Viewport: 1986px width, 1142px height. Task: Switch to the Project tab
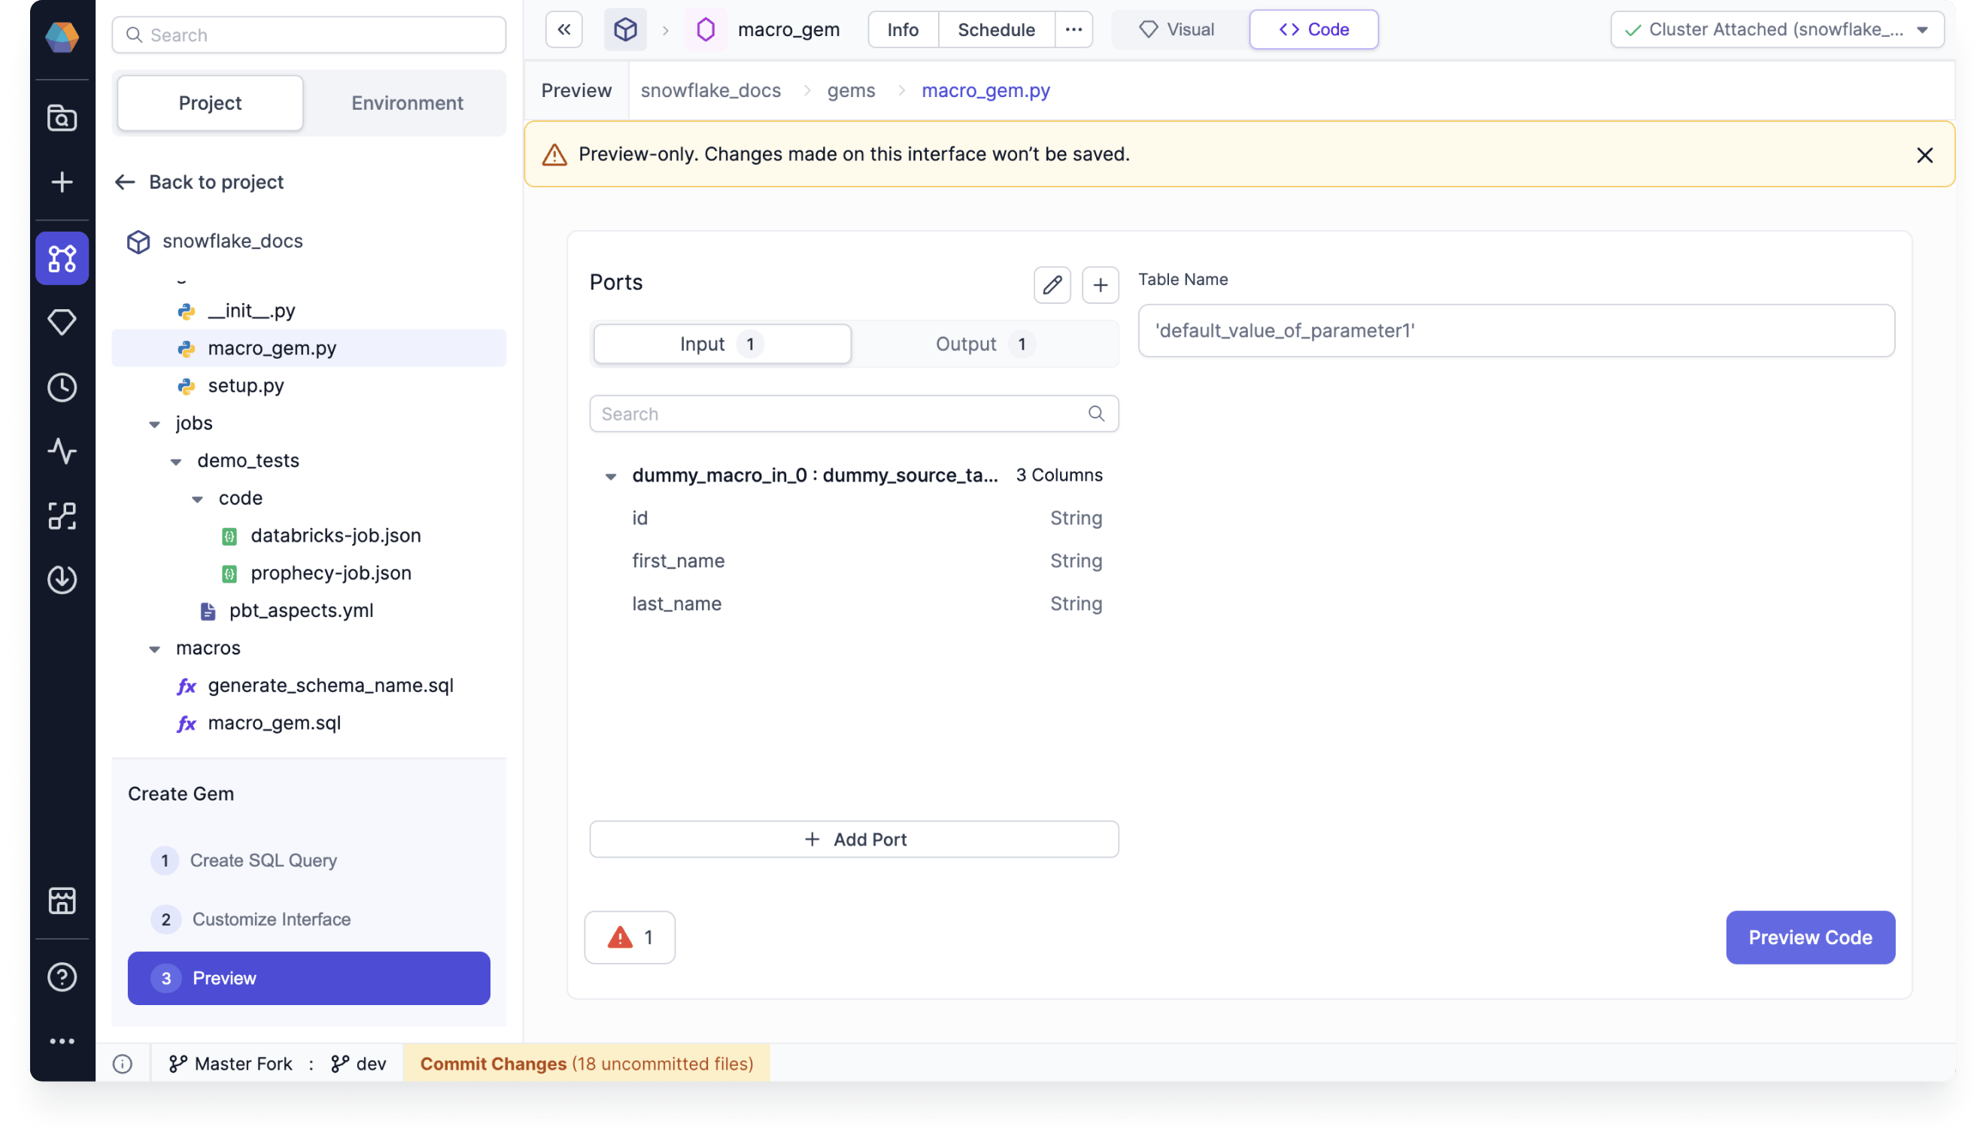(x=209, y=103)
